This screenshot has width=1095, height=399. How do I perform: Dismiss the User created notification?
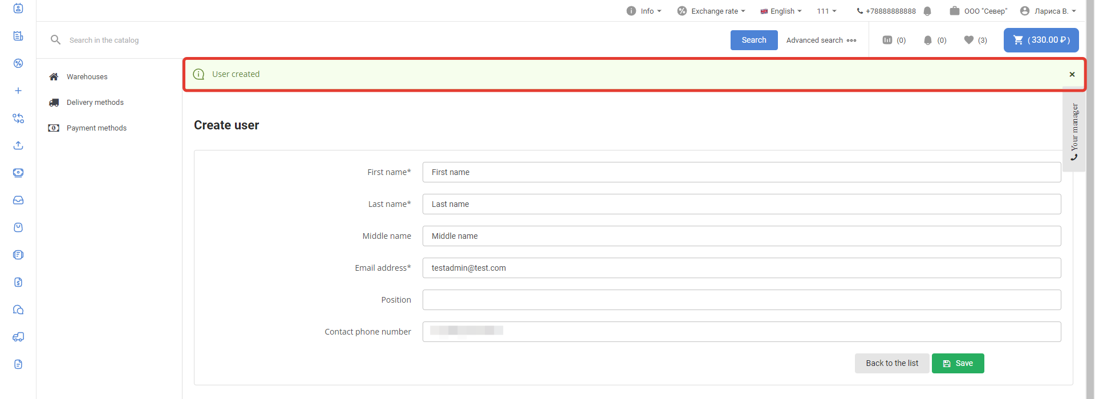(x=1072, y=74)
